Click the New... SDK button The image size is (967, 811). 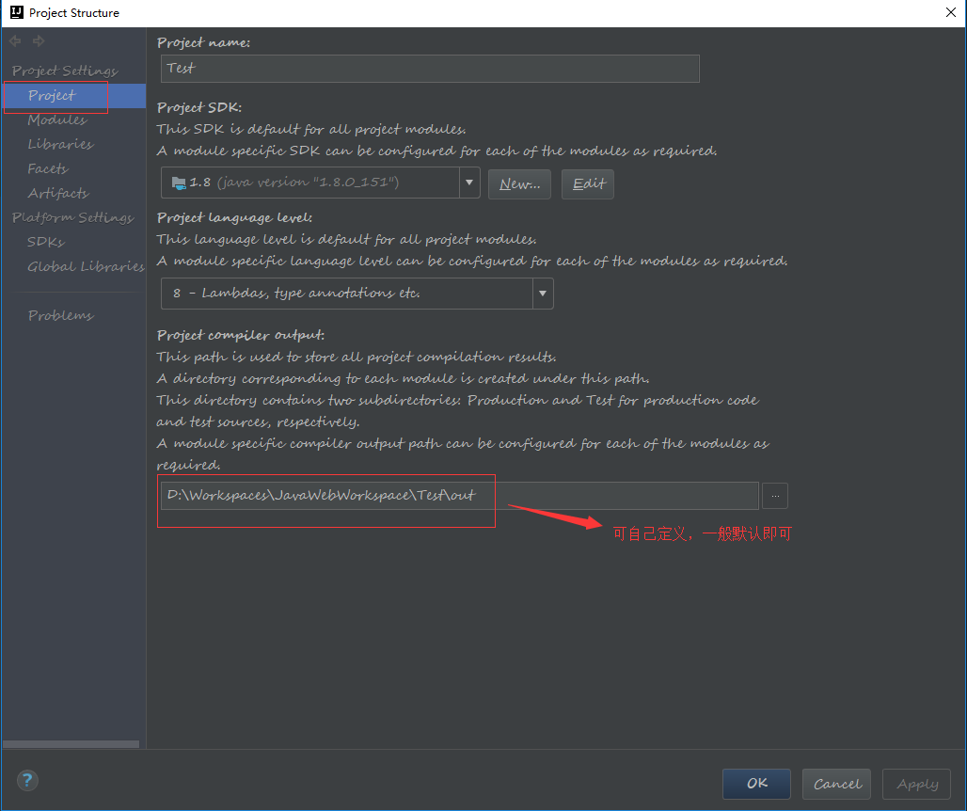click(x=519, y=183)
